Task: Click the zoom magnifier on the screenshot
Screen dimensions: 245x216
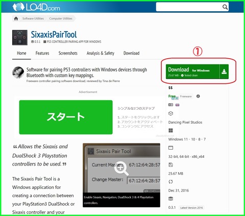Action: click(121, 168)
